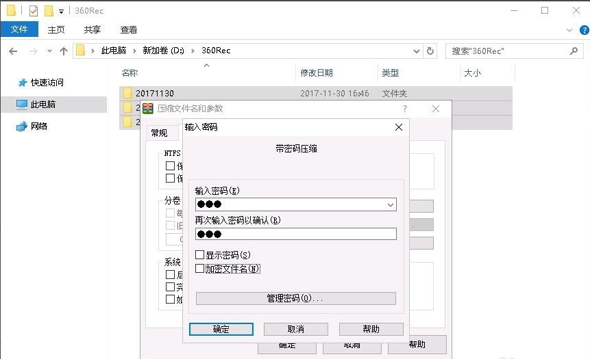The height and width of the screenshot is (359, 590).
Task: Toggle second checkbox under 系统 group
Action: point(170,287)
